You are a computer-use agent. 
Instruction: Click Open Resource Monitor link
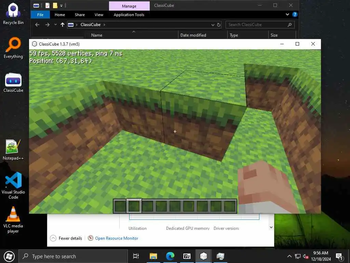(117, 238)
